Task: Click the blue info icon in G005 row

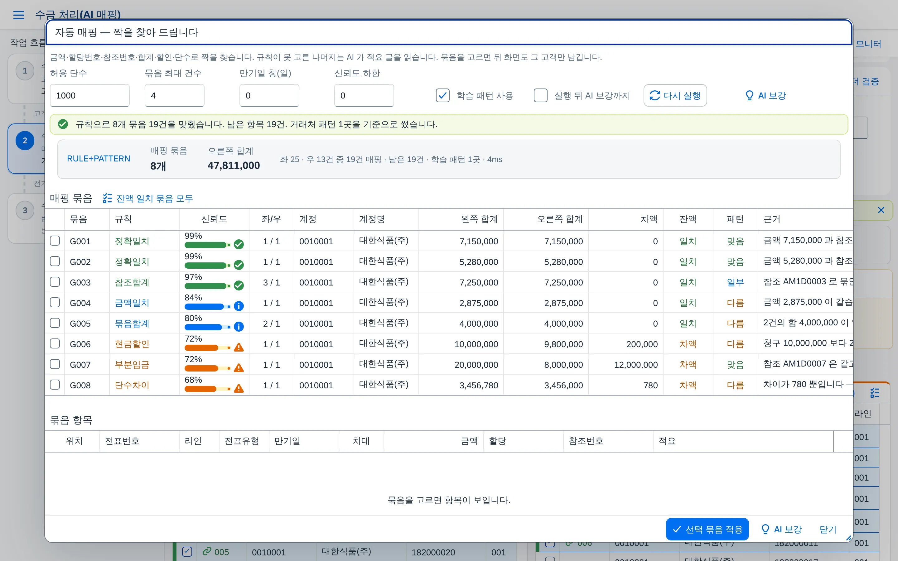Action: pos(239,327)
